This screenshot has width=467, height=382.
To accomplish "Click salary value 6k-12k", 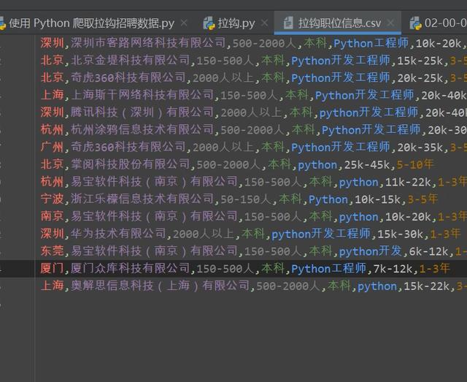I will point(428,252).
